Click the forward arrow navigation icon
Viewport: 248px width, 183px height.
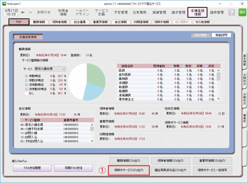coord(30,12)
